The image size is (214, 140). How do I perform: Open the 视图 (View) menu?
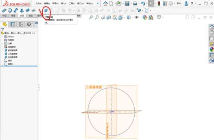[55, 3]
